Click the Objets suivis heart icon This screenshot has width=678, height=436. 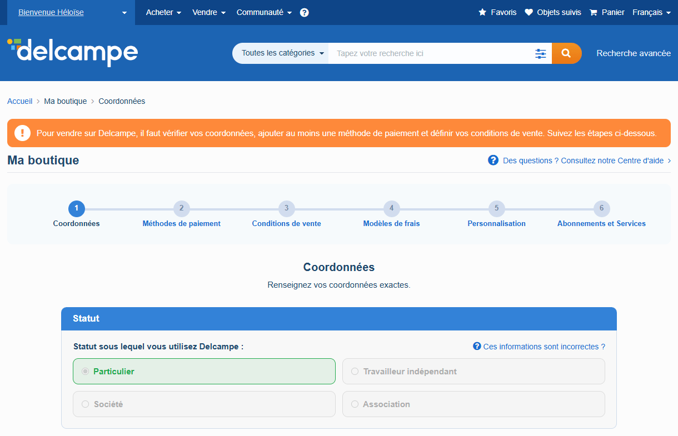tap(529, 12)
